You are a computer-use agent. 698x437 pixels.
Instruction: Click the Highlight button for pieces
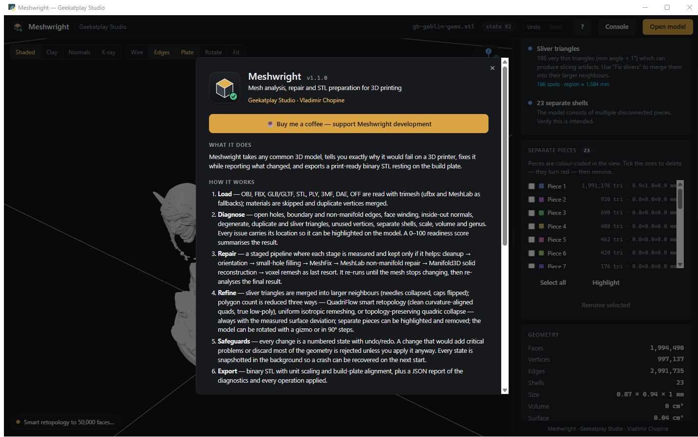point(606,283)
